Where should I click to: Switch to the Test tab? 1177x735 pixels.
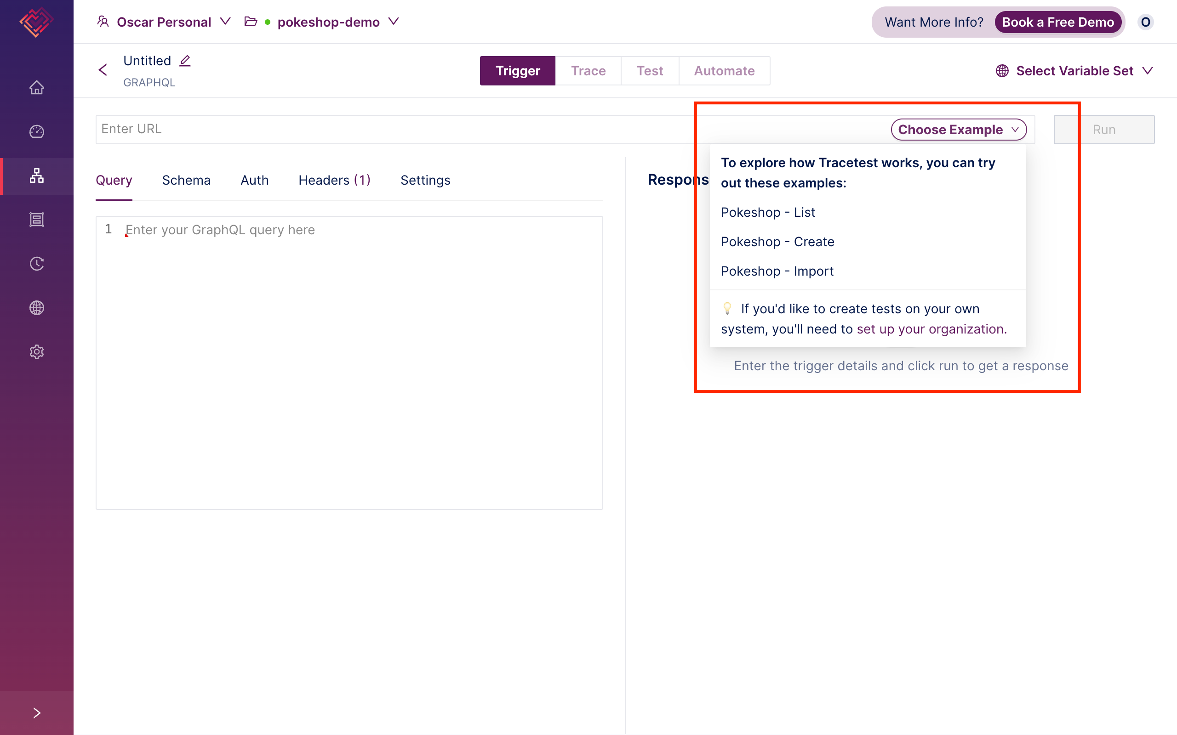649,71
